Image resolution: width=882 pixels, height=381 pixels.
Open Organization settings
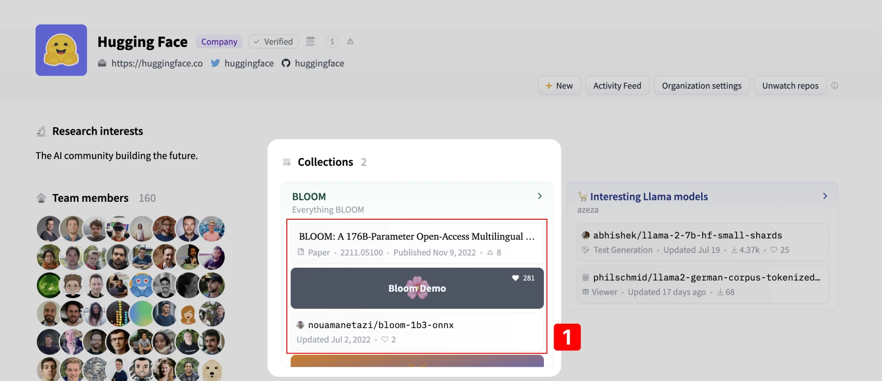[701, 86]
